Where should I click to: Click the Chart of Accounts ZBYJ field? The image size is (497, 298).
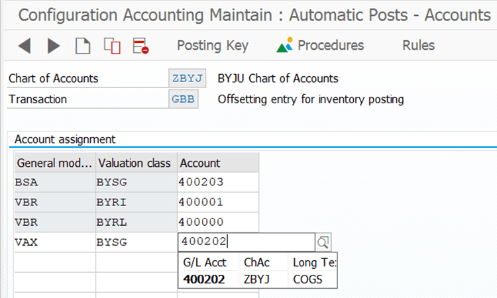tap(188, 78)
